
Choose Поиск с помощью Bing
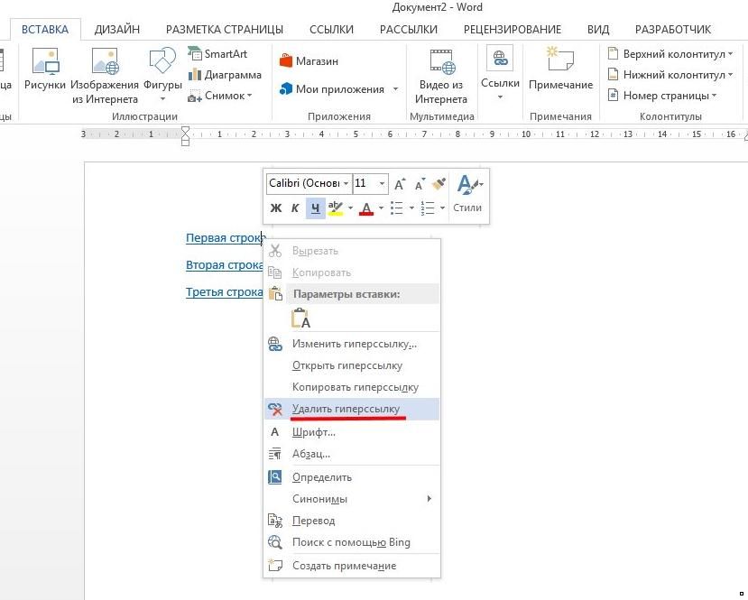point(352,542)
